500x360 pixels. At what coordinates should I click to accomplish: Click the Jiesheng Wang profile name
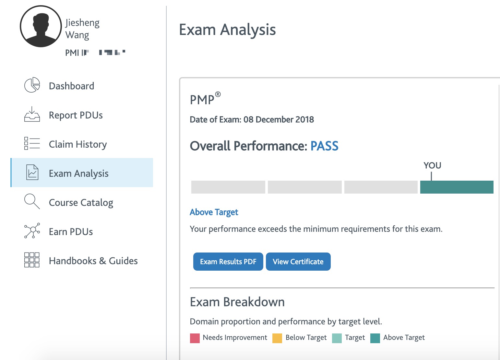coord(82,28)
